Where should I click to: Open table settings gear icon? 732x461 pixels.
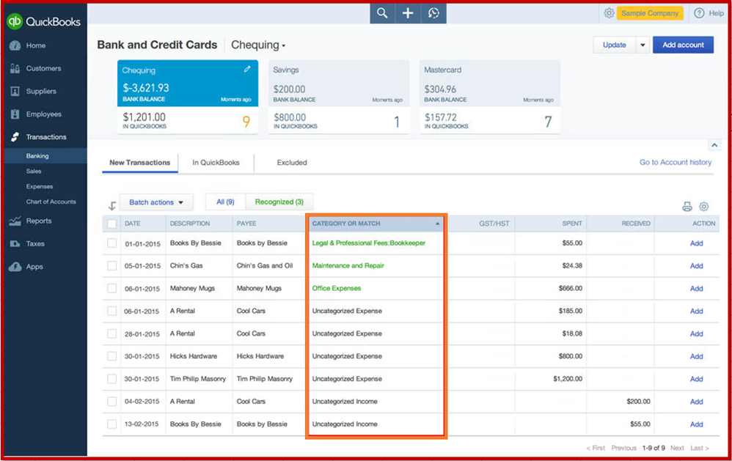click(x=704, y=207)
